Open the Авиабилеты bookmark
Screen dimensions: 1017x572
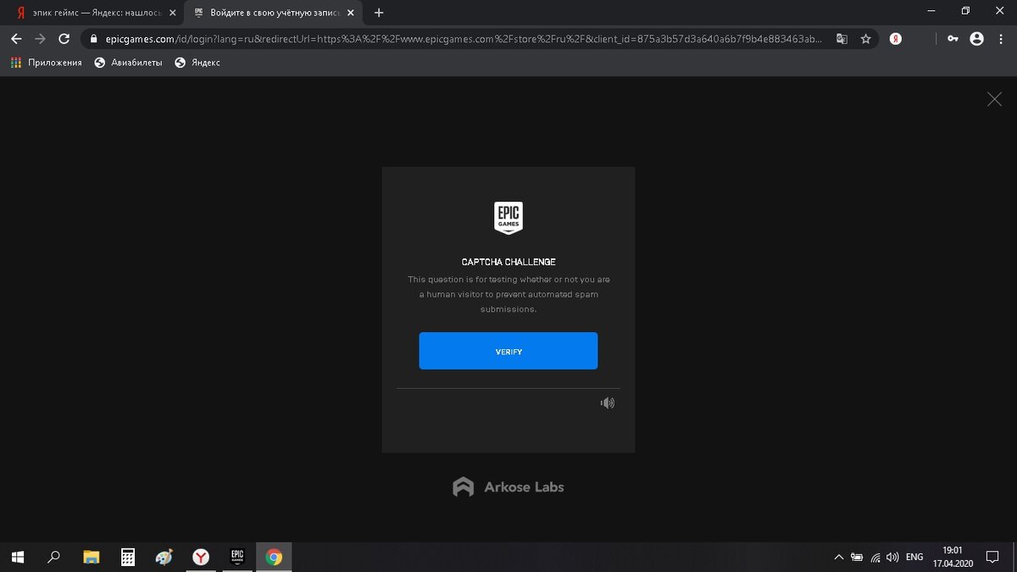point(128,63)
